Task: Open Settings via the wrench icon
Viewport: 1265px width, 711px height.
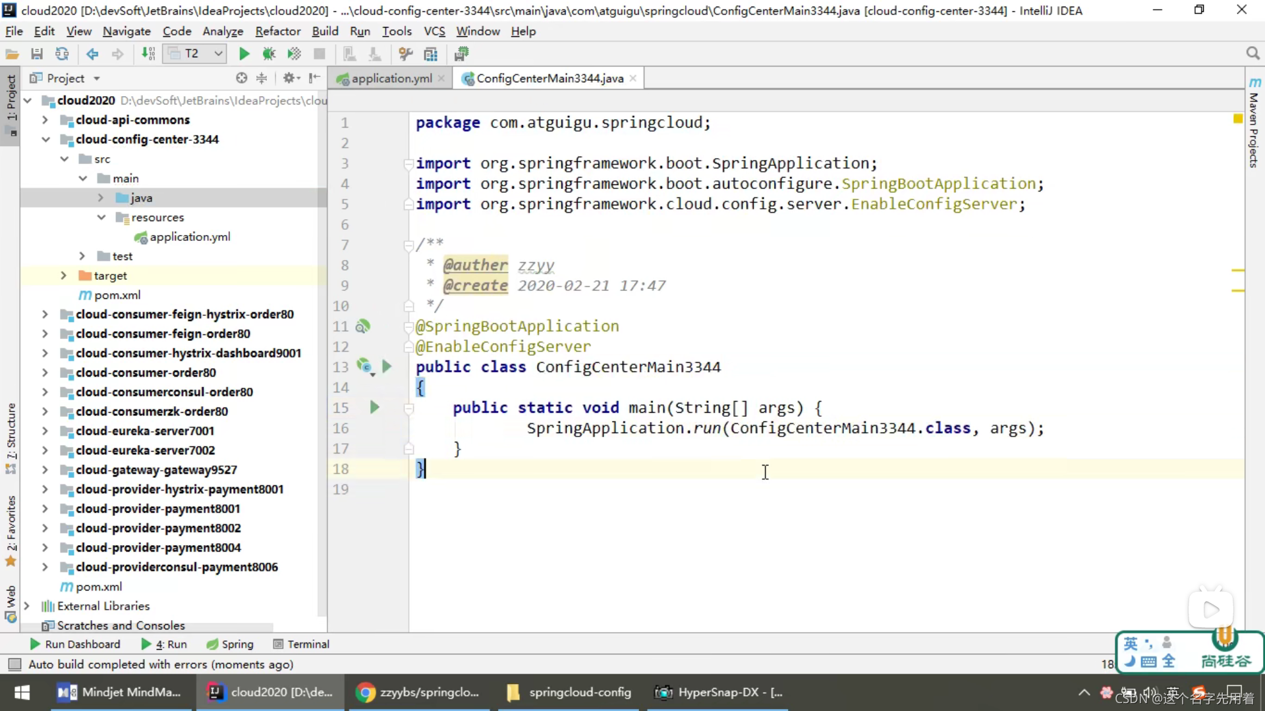Action: coord(406,54)
